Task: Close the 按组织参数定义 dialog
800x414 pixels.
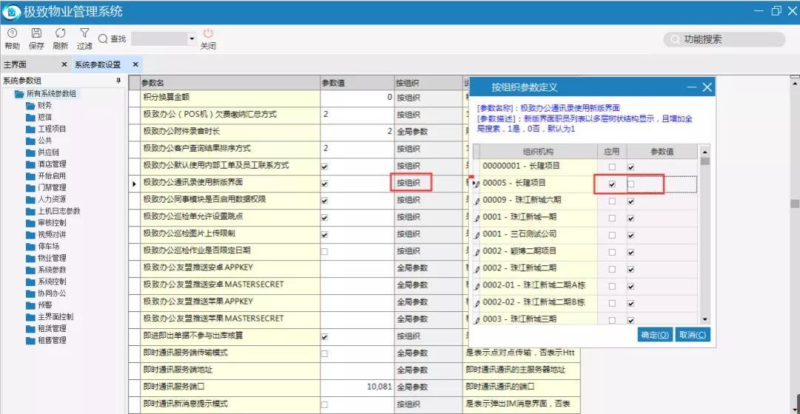Action: pyautogui.click(x=707, y=87)
